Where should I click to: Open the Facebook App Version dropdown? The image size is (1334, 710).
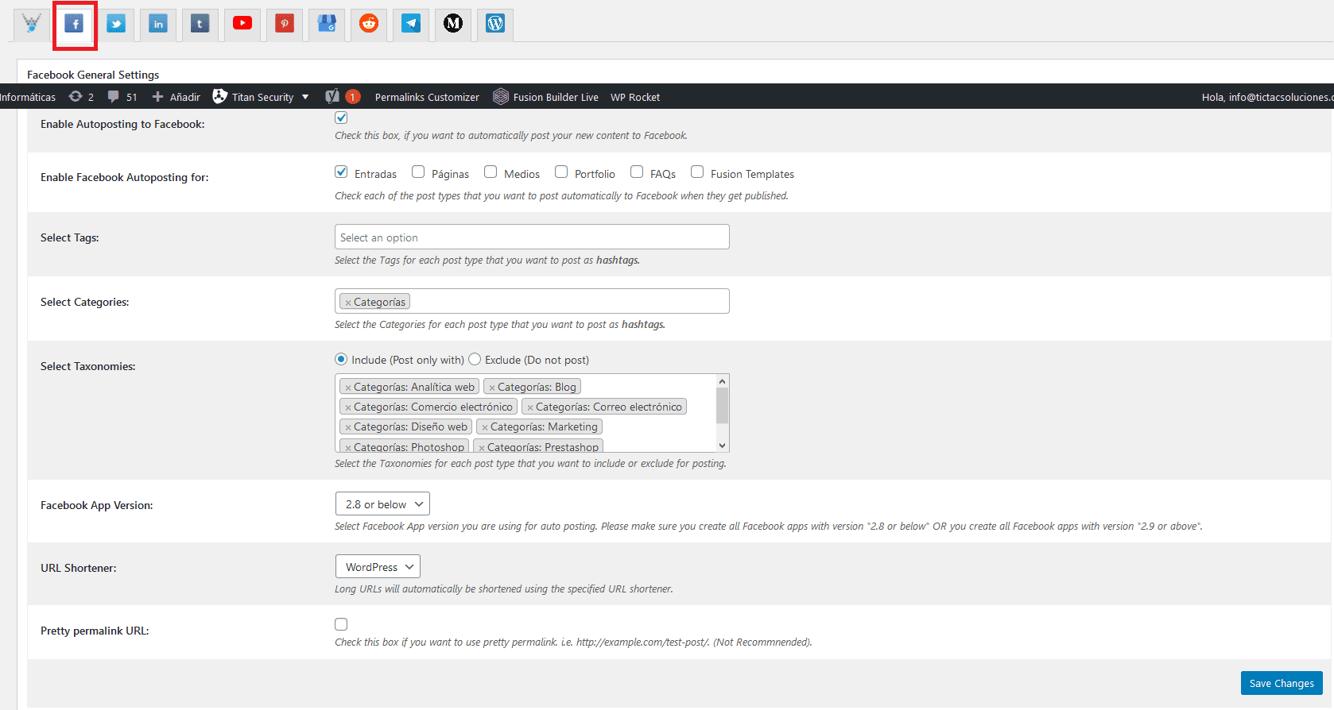click(x=382, y=504)
